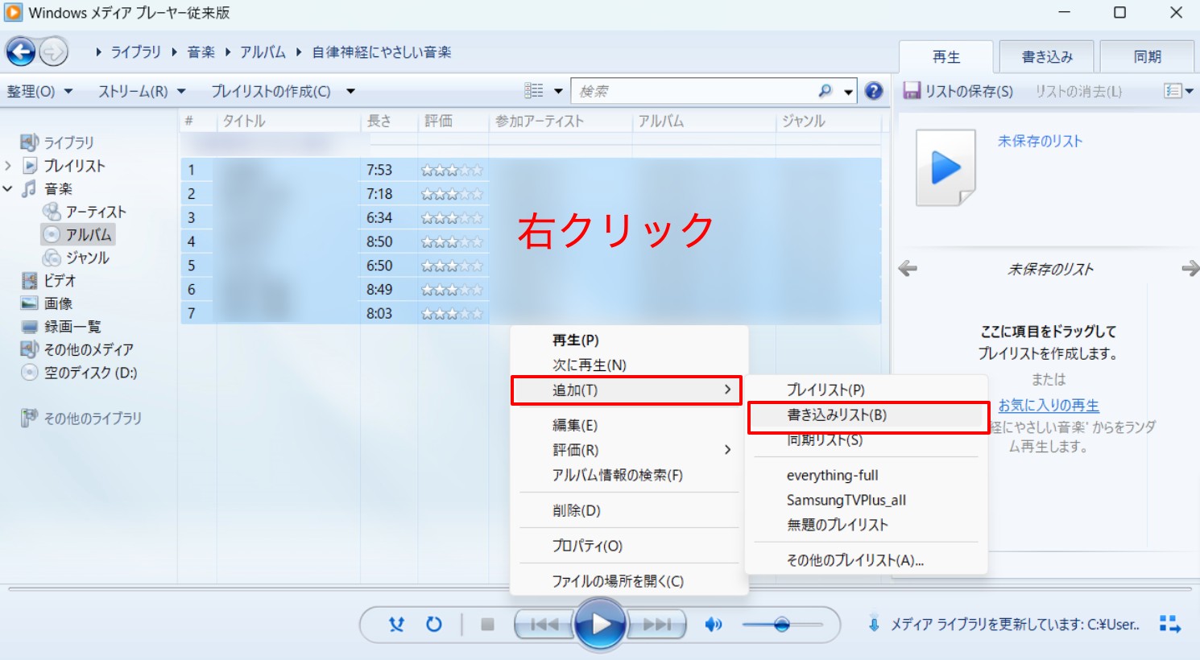Mute the speaker volume
This screenshot has width=1200, height=660.
click(x=714, y=624)
